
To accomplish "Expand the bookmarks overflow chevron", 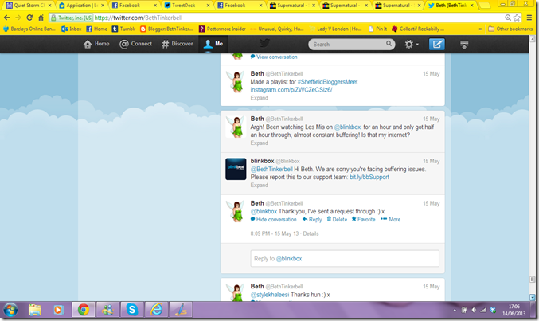I will (x=480, y=29).
